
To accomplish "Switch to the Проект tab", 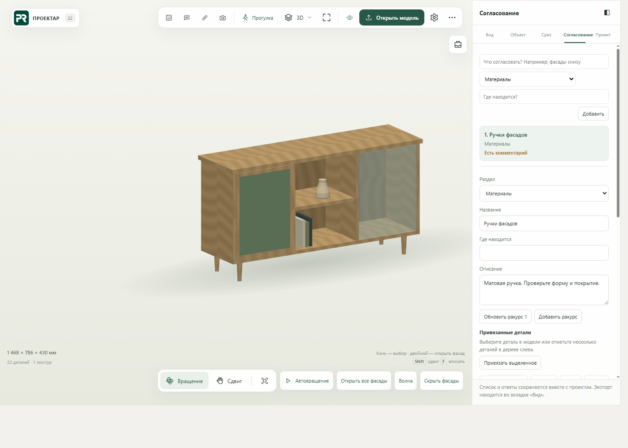I will 603,35.
